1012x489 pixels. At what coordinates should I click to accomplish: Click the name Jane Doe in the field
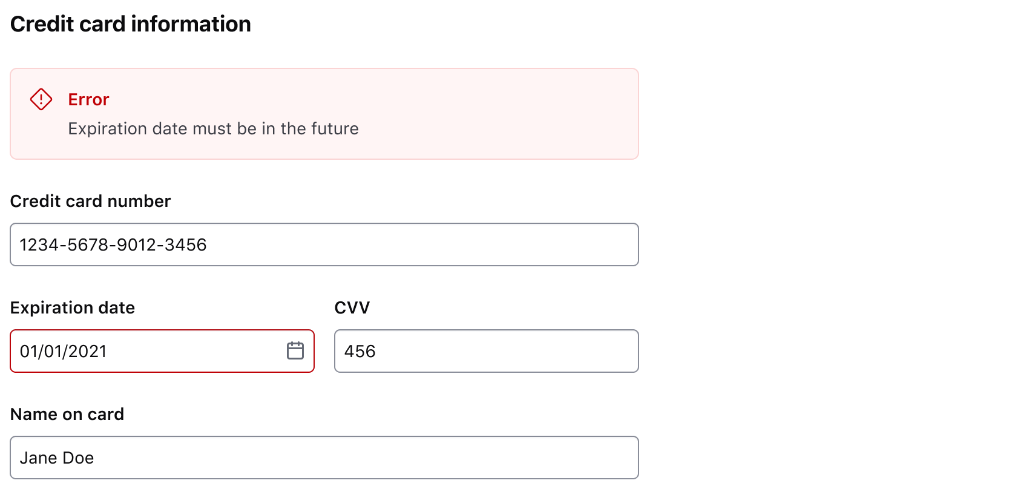(57, 458)
